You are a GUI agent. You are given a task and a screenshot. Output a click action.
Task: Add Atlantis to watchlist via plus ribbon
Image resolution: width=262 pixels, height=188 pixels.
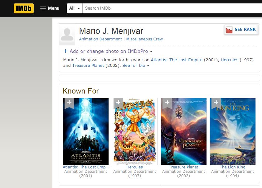pyautogui.click(x=69, y=103)
